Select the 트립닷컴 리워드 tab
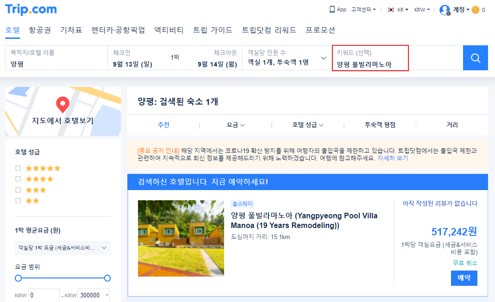The height and width of the screenshot is (302, 495). [269, 30]
